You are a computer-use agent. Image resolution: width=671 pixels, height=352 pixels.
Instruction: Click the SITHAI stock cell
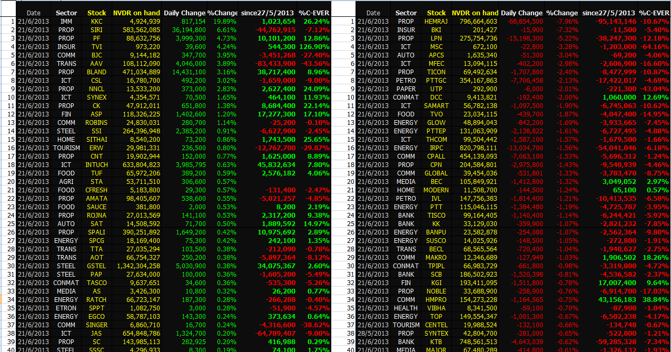[x=97, y=140]
